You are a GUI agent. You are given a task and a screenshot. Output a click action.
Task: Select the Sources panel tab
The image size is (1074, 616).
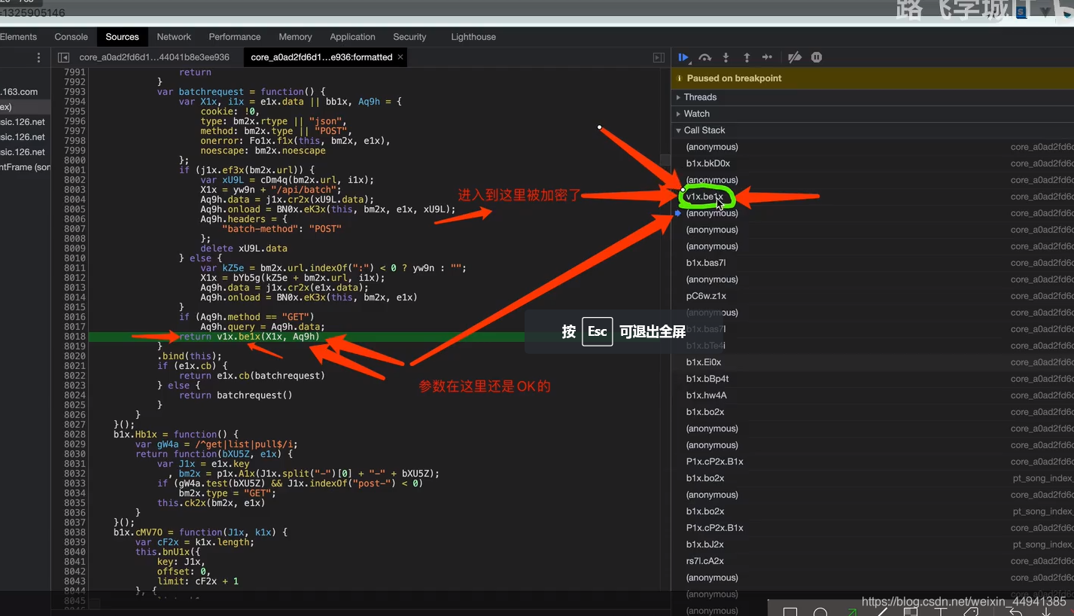(x=123, y=37)
